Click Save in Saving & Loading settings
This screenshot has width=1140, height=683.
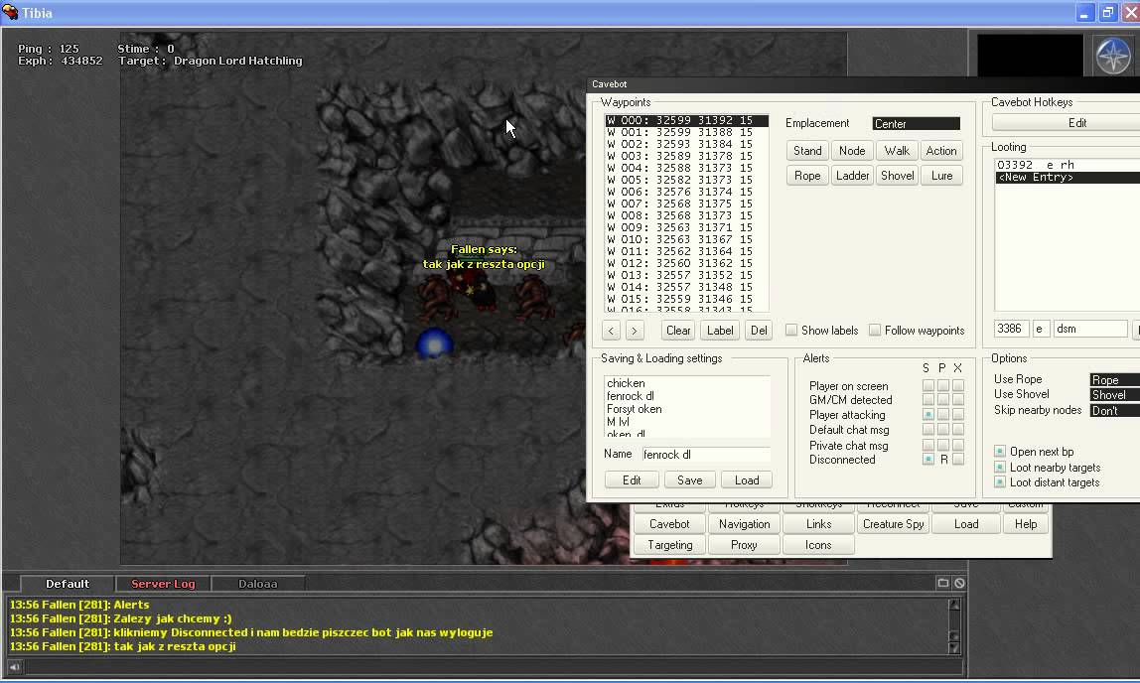point(689,480)
